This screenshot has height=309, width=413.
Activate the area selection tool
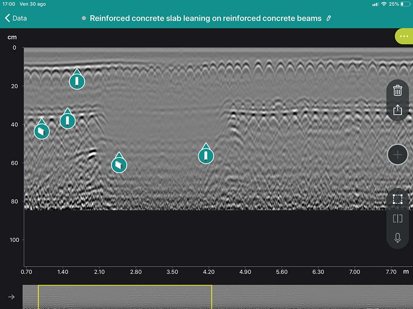pyautogui.click(x=397, y=199)
